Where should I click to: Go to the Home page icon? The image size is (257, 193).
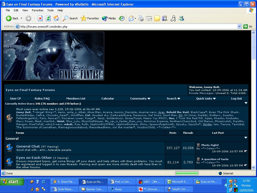pos(56,18)
